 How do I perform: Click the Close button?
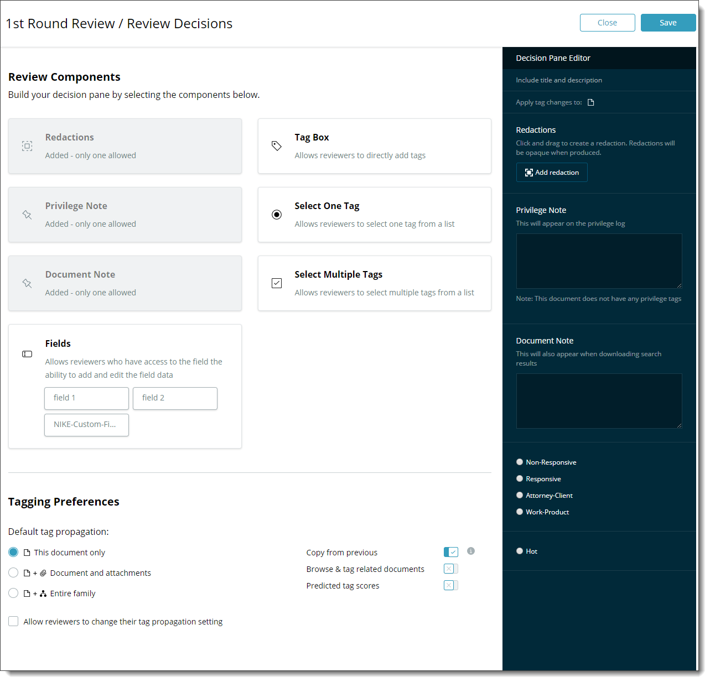(x=607, y=23)
